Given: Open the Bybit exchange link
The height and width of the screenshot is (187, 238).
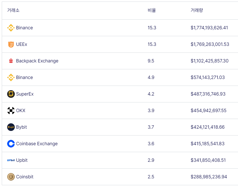Looking at the screenshot, I should (x=21, y=127).
